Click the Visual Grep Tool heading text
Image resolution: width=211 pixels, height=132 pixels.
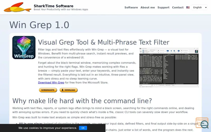pyautogui.click(x=104, y=42)
